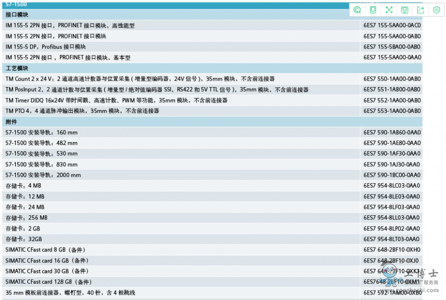Open the settings gear icon
This screenshot has width=446, height=300.
coord(436,10)
